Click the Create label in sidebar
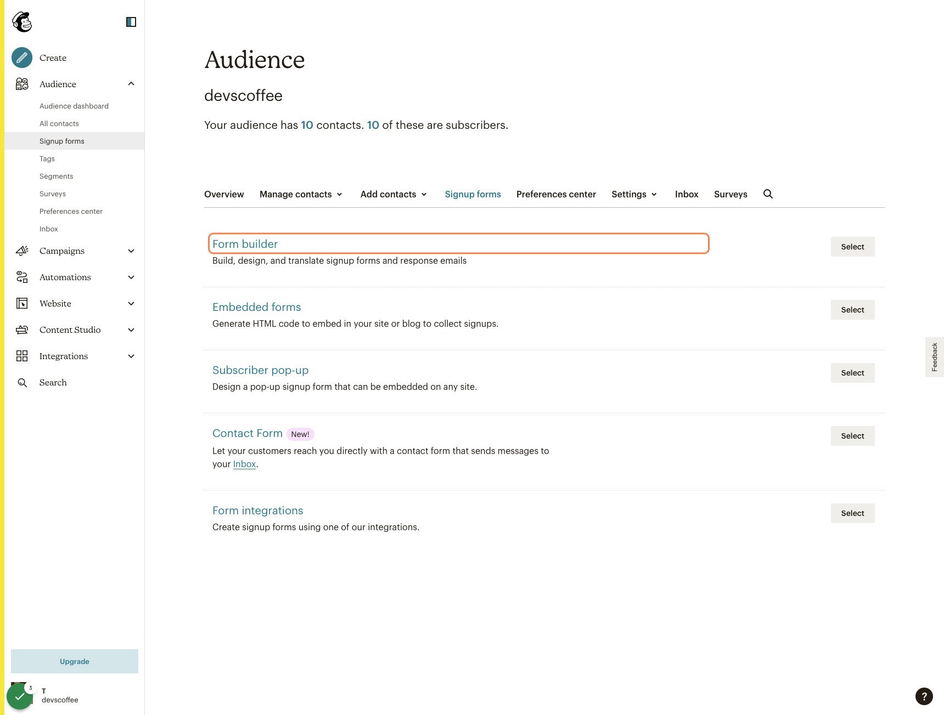This screenshot has width=944, height=715. tap(53, 58)
